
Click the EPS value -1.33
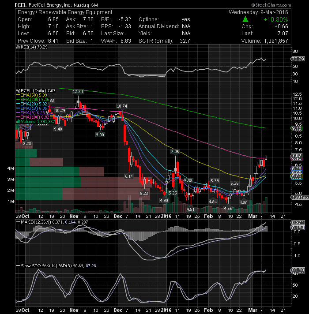(x=124, y=26)
